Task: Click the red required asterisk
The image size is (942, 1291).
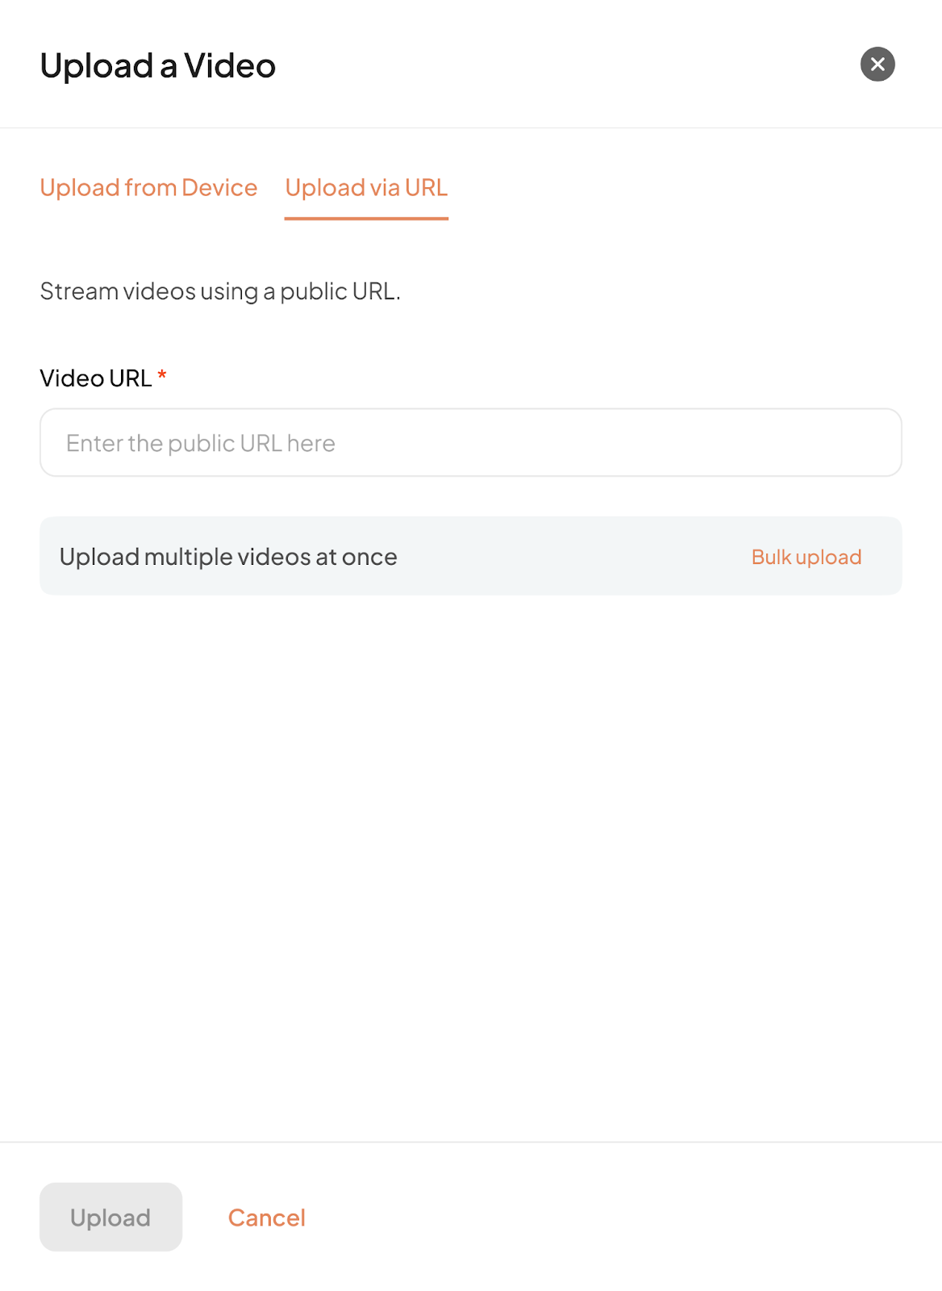Action: [x=162, y=374]
